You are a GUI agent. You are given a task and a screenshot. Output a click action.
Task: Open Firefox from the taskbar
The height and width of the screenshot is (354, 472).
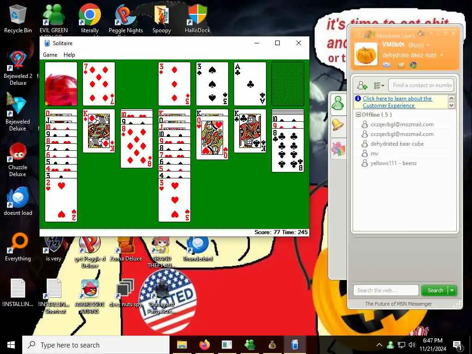point(204,345)
